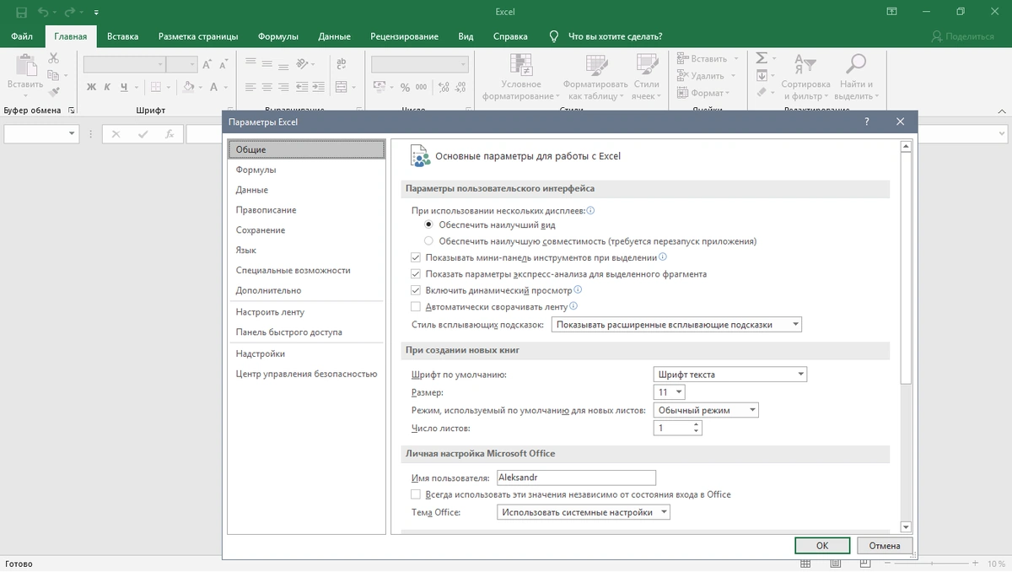Click the Удалить cells button in ribbon
This screenshot has width=1012, height=572.
pyautogui.click(x=707, y=76)
